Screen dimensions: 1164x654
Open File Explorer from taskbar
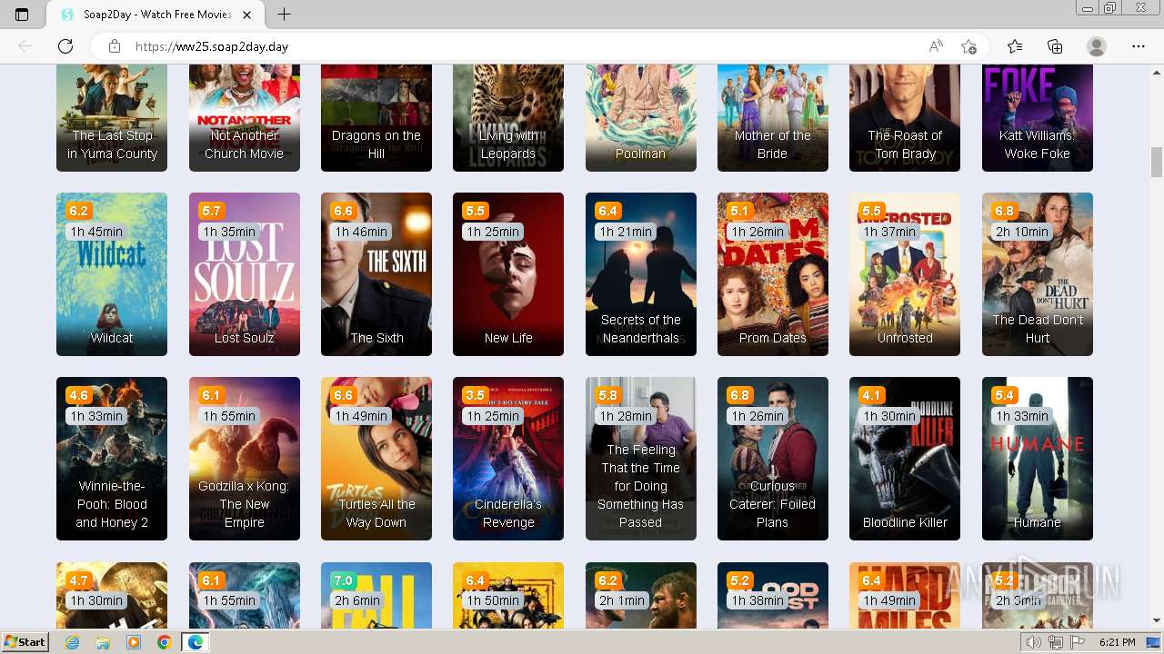tap(103, 642)
